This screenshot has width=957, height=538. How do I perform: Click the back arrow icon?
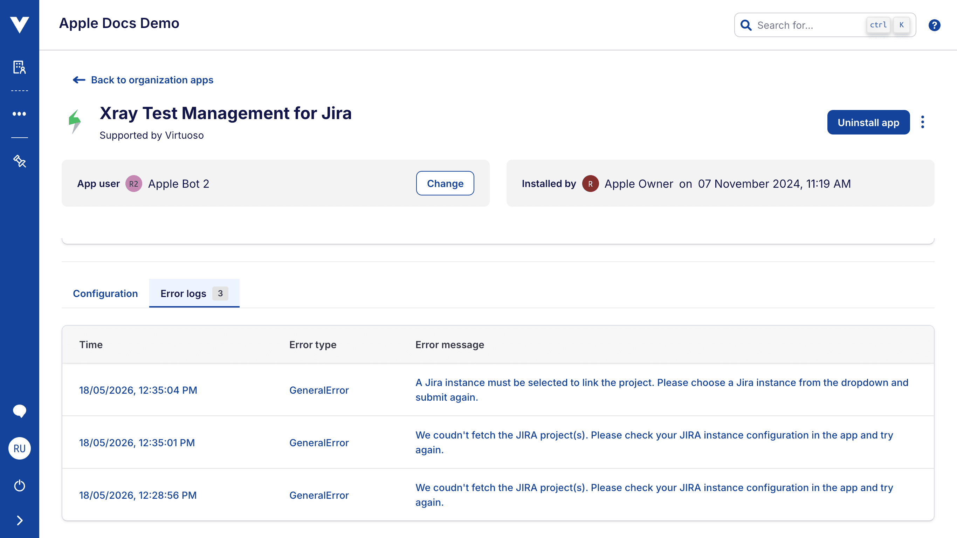tap(79, 80)
